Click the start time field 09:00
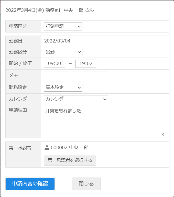The height and width of the screenshot is (197, 174). tap(55, 64)
